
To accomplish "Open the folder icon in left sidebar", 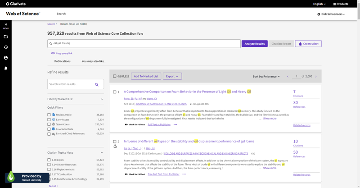I will (x=6, y=37).
